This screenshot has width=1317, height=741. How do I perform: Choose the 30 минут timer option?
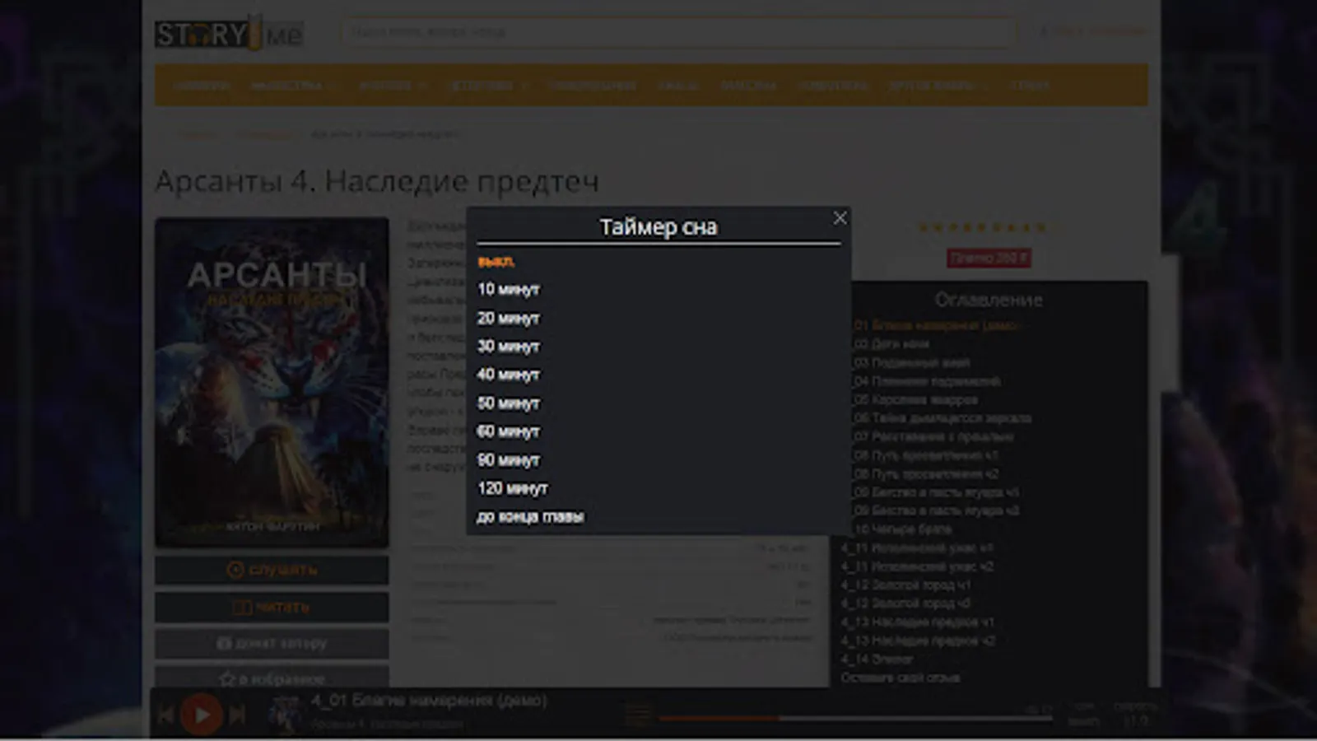pyautogui.click(x=509, y=347)
